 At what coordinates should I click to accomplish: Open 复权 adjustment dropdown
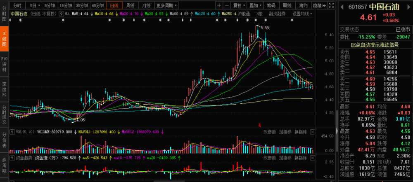(239, 5)
